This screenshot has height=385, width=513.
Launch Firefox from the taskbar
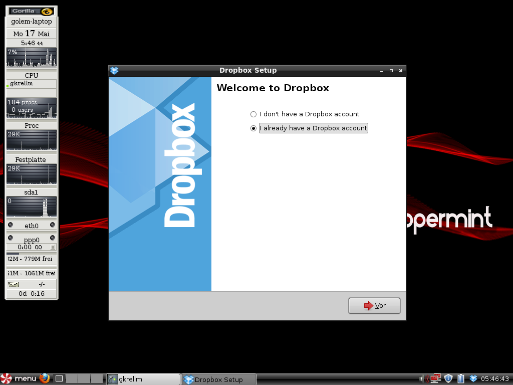[x=45, y=378]
